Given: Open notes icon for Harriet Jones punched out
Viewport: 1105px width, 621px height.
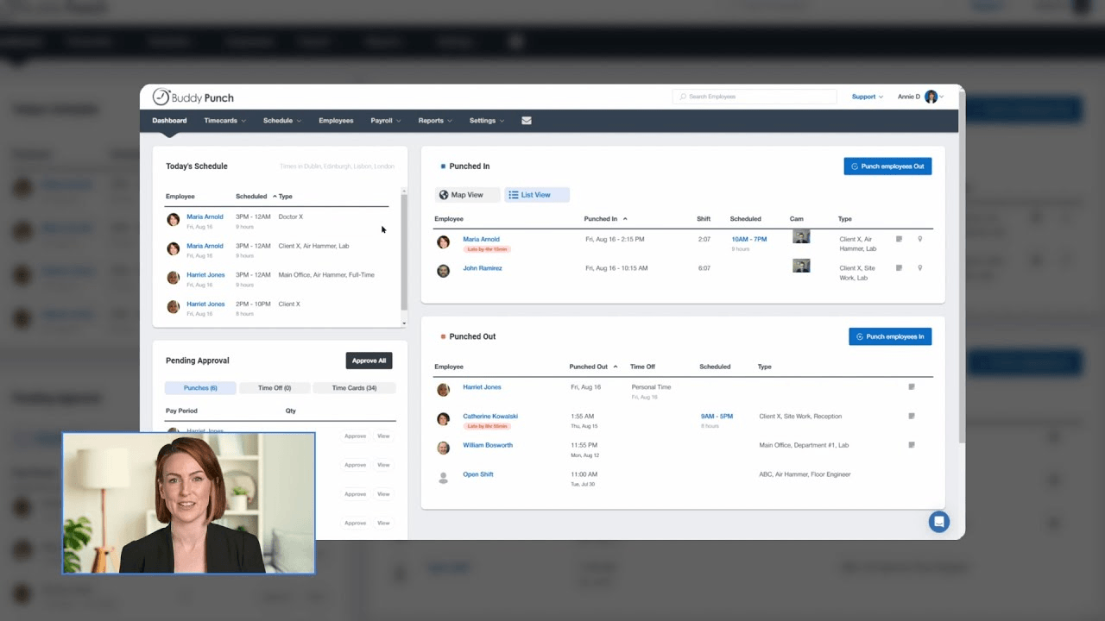Looking at the screenshot, I should point(911,387).
